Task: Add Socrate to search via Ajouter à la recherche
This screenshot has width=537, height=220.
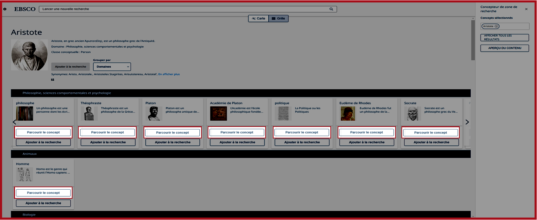Action: 431,142
